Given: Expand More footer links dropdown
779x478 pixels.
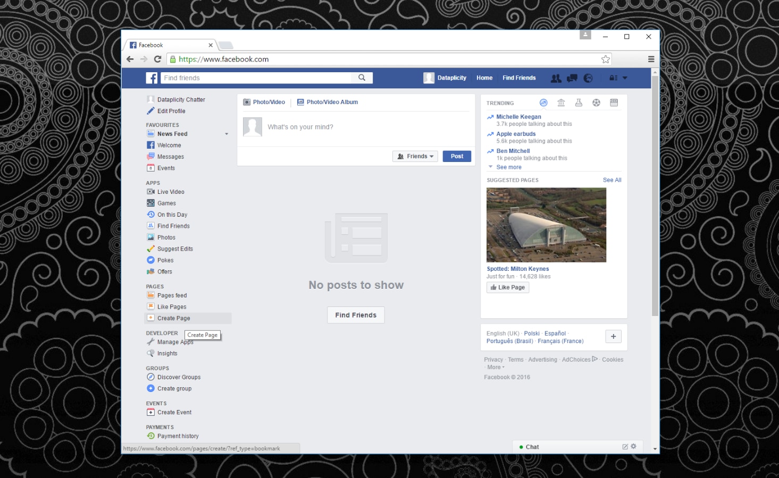Looking at the screenshot, I should point(496,367).
